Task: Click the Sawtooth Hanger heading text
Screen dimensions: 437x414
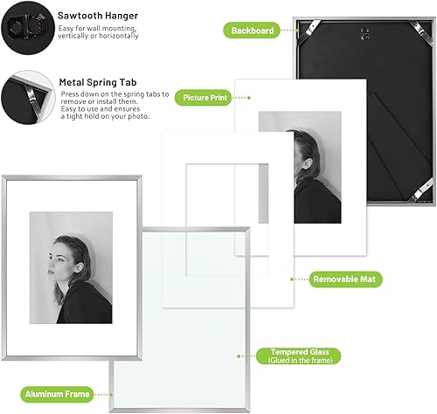Action: [x=98, y=16]
